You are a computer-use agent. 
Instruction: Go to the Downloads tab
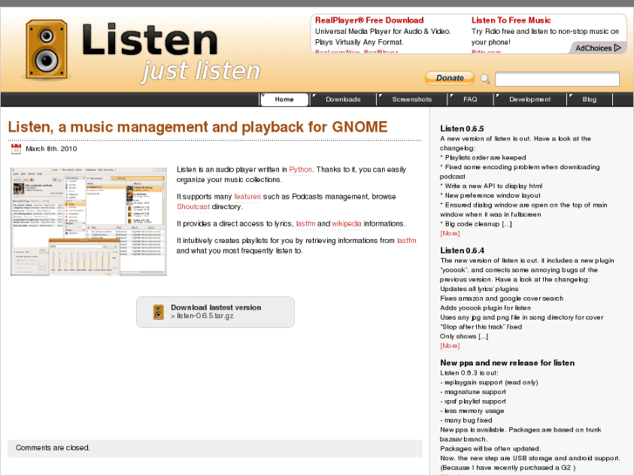coord(343,99)
